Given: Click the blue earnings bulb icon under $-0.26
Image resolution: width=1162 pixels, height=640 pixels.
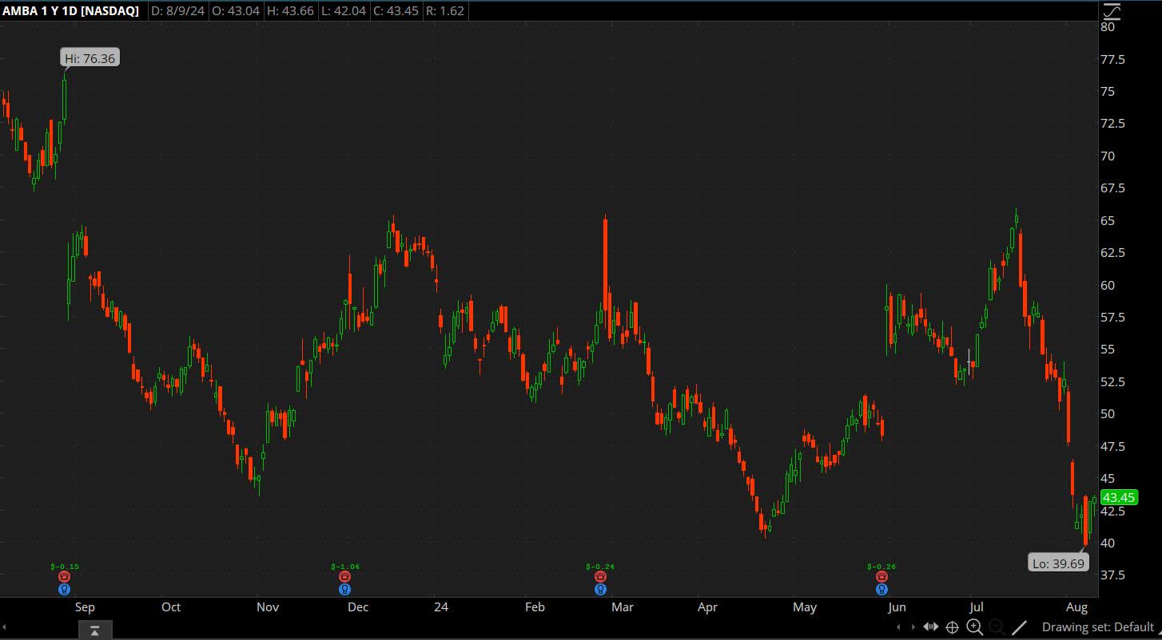Looking at the screenshot, I should coord(881,590).
